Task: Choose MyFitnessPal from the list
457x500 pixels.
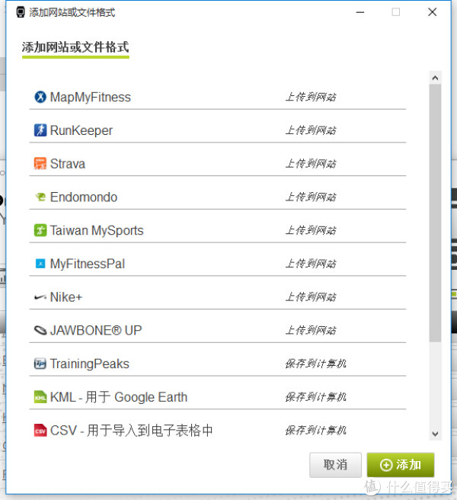Action: point(218,264)
